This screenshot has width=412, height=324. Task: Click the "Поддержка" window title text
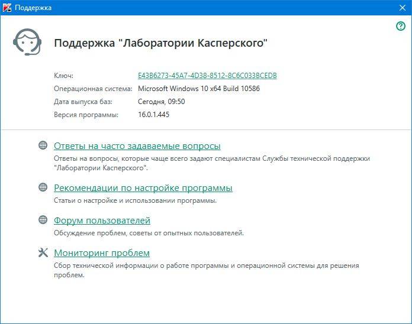pyautogui.click(x=33, y=8)
